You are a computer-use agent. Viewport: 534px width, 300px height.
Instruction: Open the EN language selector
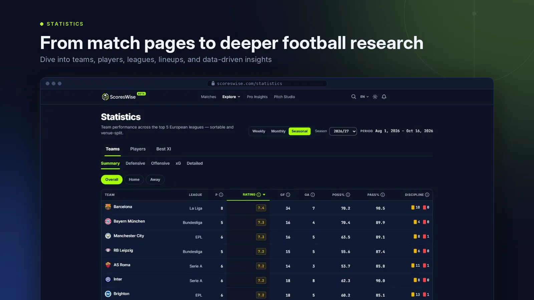coord(364,97)
